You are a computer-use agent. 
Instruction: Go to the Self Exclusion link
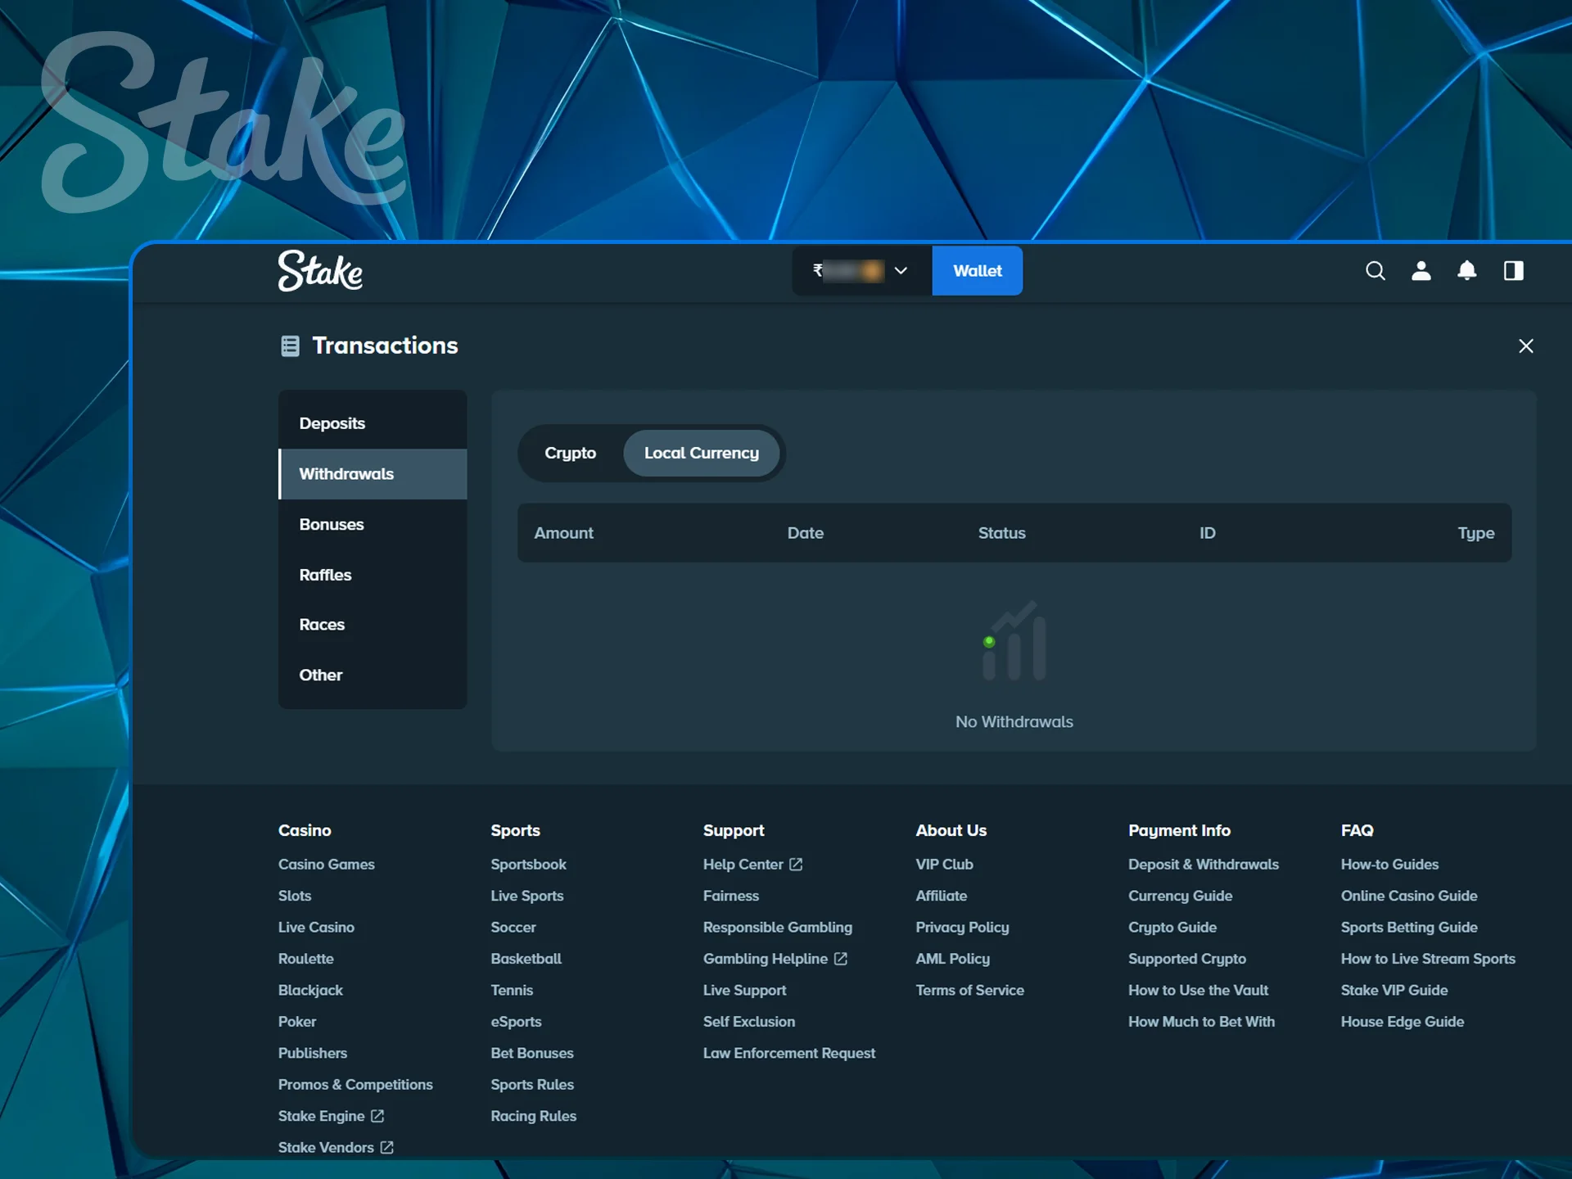tap(749, 1022)
